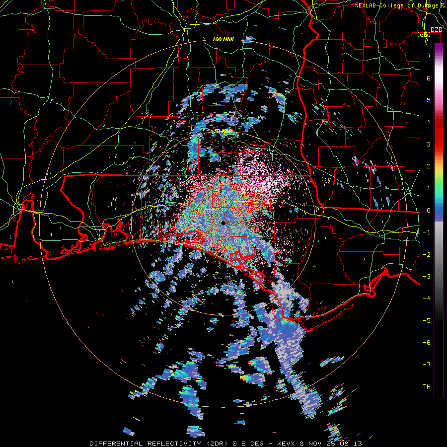Click the 2 value on the color scale
Screen dimensions: 447x447
[x=429, y=166]
